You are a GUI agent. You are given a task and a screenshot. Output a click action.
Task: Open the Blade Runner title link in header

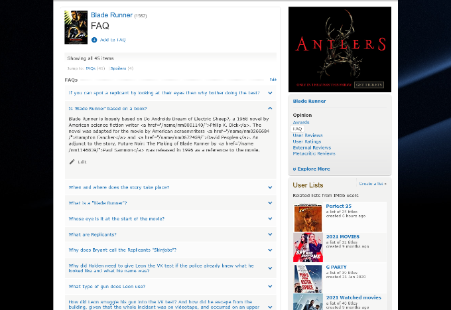(111, 15)
